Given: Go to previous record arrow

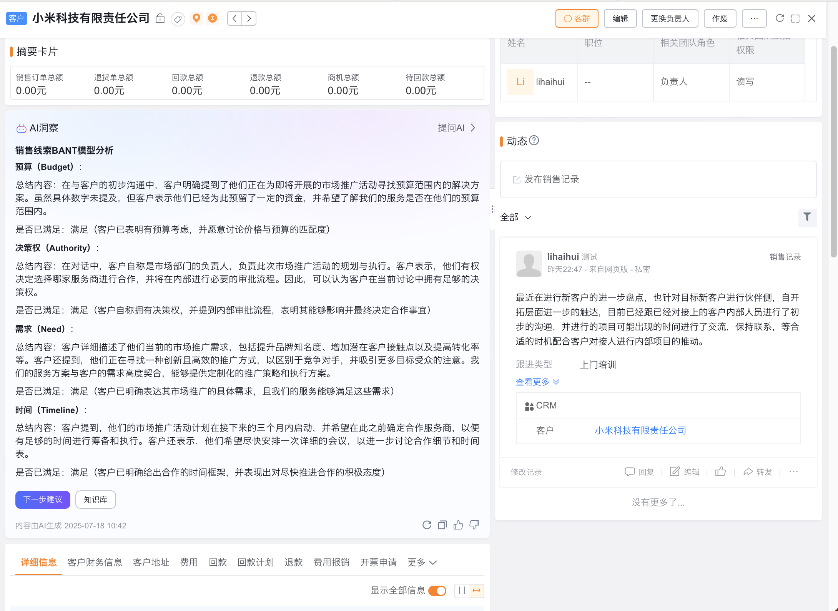Looking at the screenshot, I should tap(234, 18).
